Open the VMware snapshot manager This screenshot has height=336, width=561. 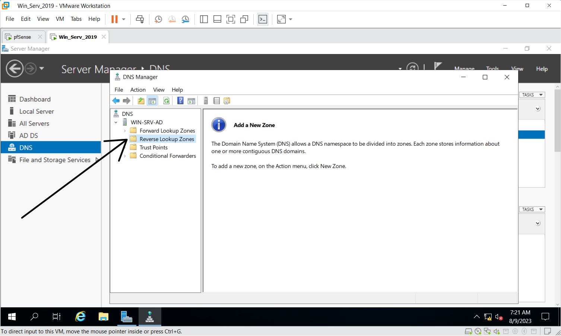pyautogui.click(x=185, y=19)
